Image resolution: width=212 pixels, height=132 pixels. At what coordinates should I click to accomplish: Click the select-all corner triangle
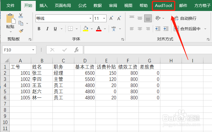click(x=6, y=61)
